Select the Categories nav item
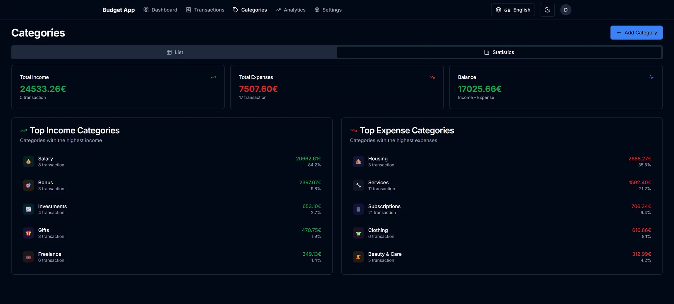This screenshot has height=304, width=674. [250, 10]
